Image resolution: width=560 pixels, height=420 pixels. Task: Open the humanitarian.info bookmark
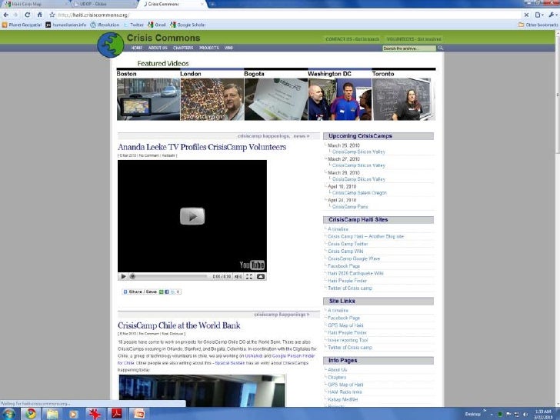[66, 25]
